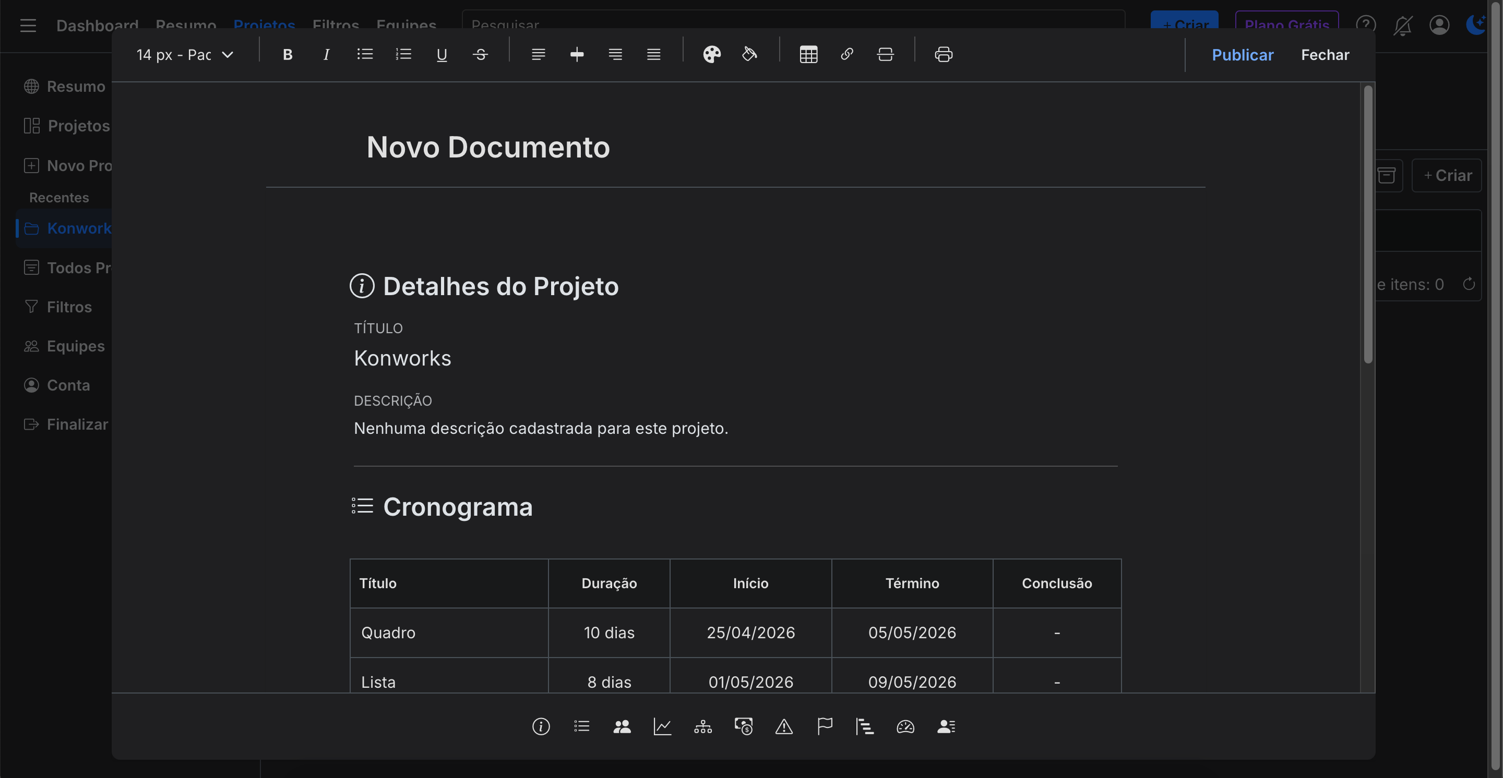Toggle strikethrough formatting

point(480,55)
